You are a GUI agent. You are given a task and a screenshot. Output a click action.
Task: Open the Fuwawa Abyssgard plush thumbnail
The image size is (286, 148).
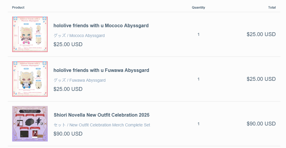(x=30, y=79)
